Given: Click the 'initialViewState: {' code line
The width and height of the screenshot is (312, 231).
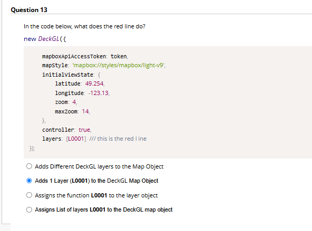Looking at the screenshot, I should click(x=71, y=75).
